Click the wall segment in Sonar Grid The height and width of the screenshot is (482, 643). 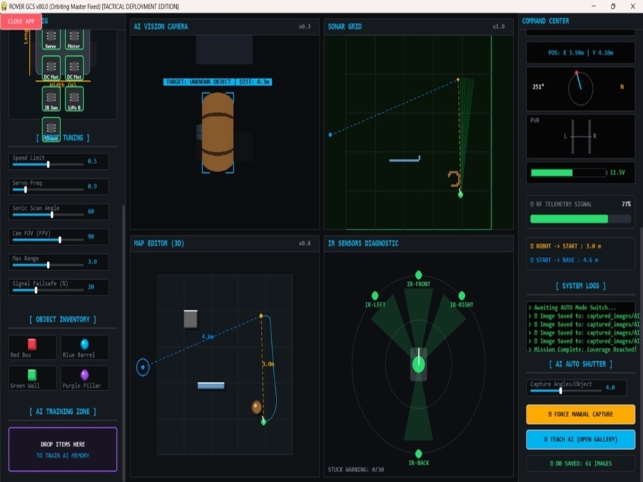coord(404,159)
